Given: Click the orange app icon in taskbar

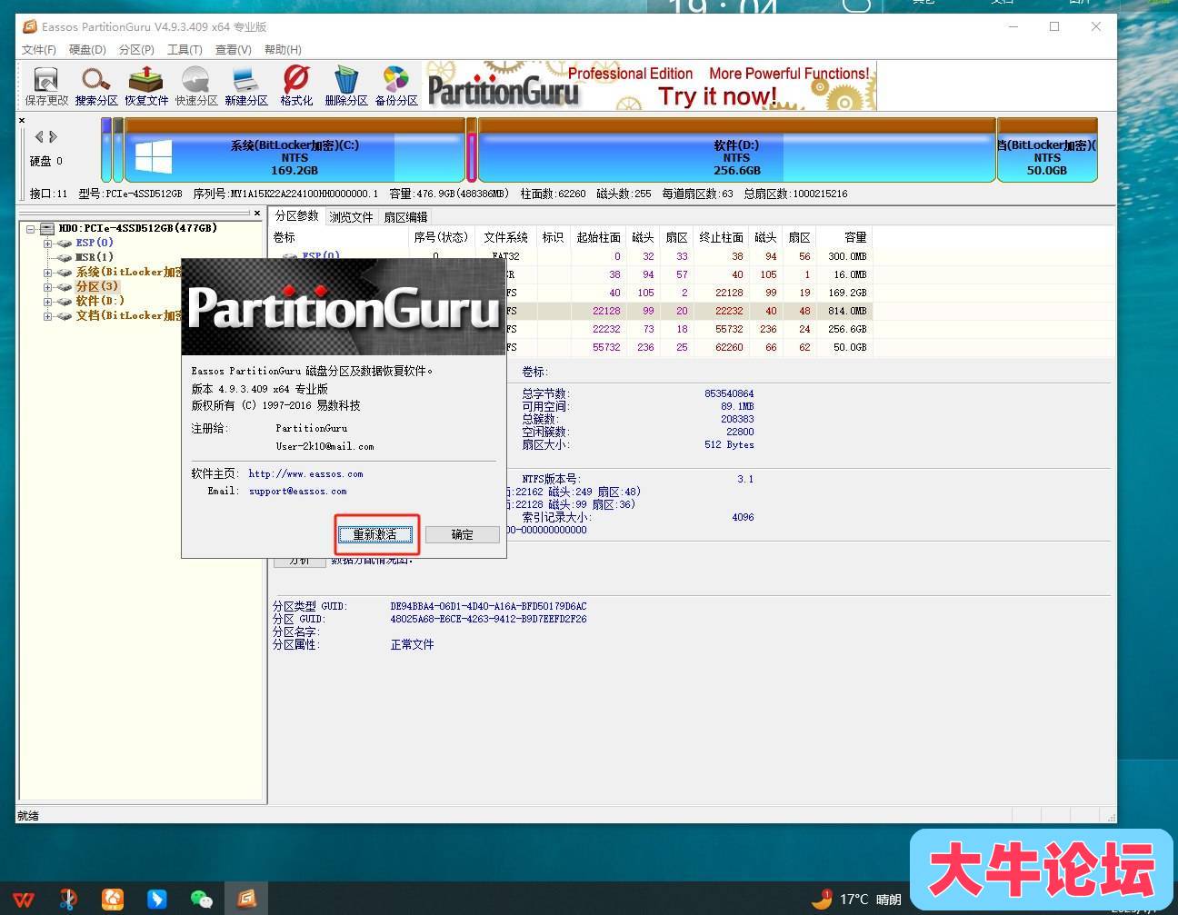Looking at the screenshot, I should pyautogui.click(x=113, y=900).
